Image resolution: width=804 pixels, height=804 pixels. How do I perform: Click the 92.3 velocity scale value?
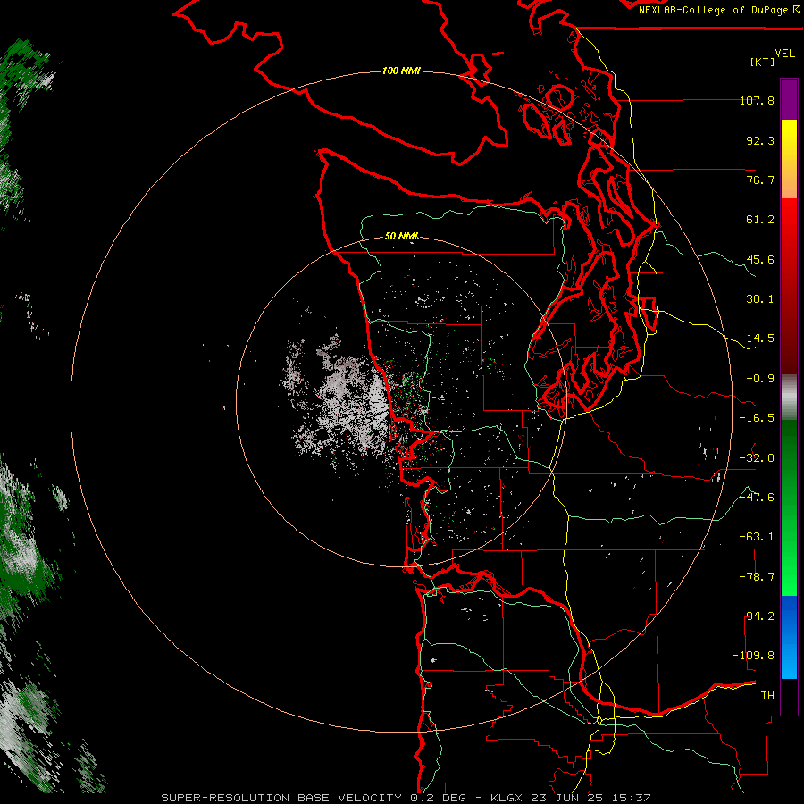760,140
